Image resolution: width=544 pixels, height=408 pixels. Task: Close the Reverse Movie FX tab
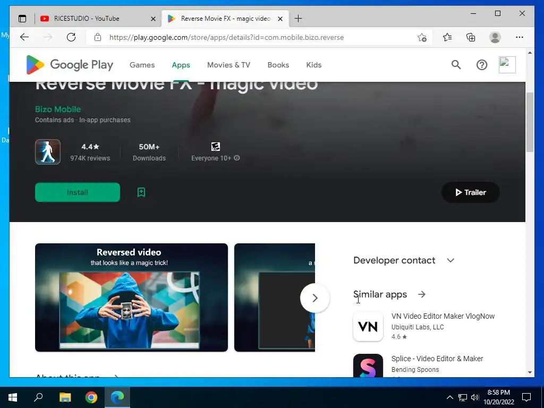click(280, 19)
